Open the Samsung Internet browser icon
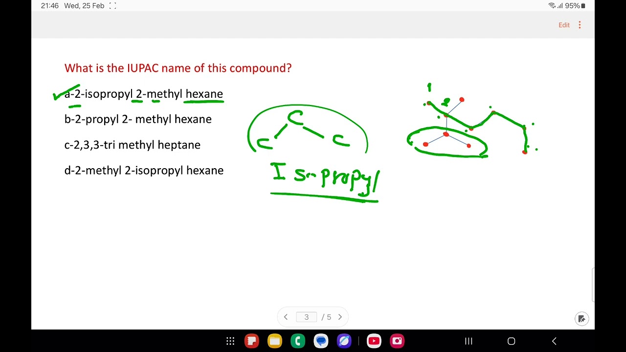Image resolution: width=626 pixels, height=352 pixels. pos(344,341)
